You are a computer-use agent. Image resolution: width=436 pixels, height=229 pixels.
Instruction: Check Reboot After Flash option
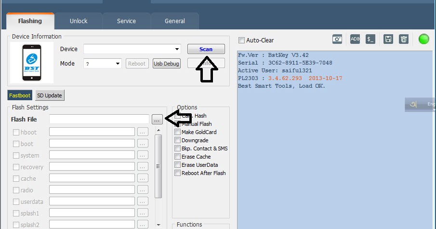click(x=177, y=173)
